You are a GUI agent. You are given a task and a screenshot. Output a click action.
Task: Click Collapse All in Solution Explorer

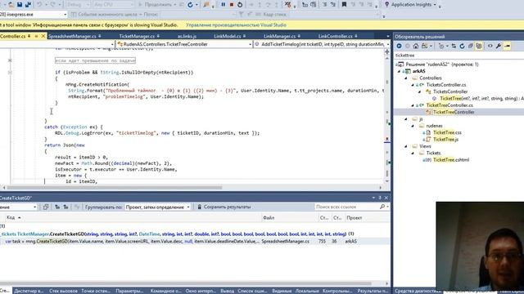coord(471,47)
